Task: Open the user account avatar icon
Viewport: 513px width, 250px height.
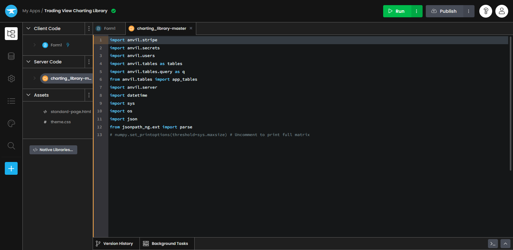Action: pyautogui.click(x=502, y=11)
